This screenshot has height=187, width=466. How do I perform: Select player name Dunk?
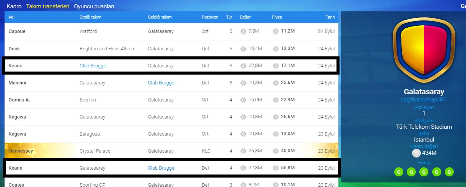click(14, 49)
